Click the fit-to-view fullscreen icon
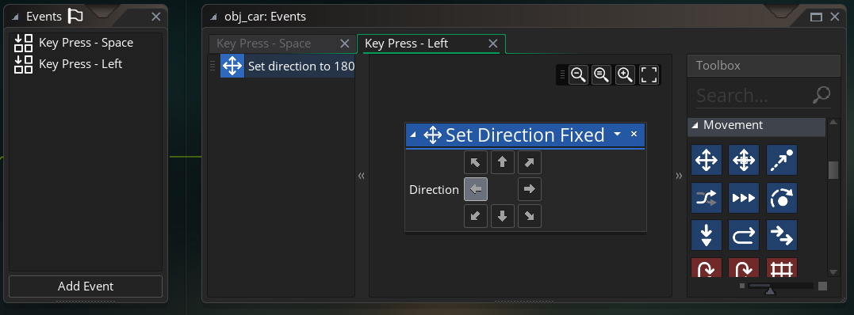854x315 pixels. tap(649, 74)
